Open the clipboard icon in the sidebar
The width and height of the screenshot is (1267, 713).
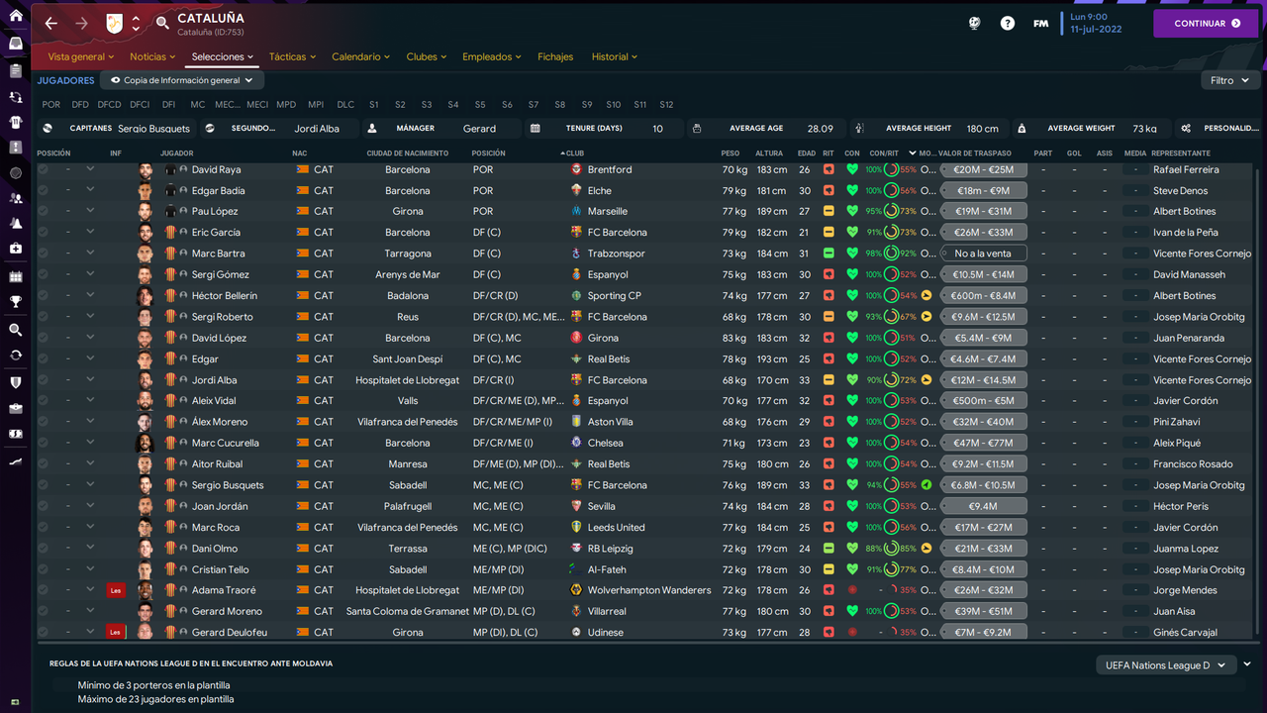(x=15, y=71)
